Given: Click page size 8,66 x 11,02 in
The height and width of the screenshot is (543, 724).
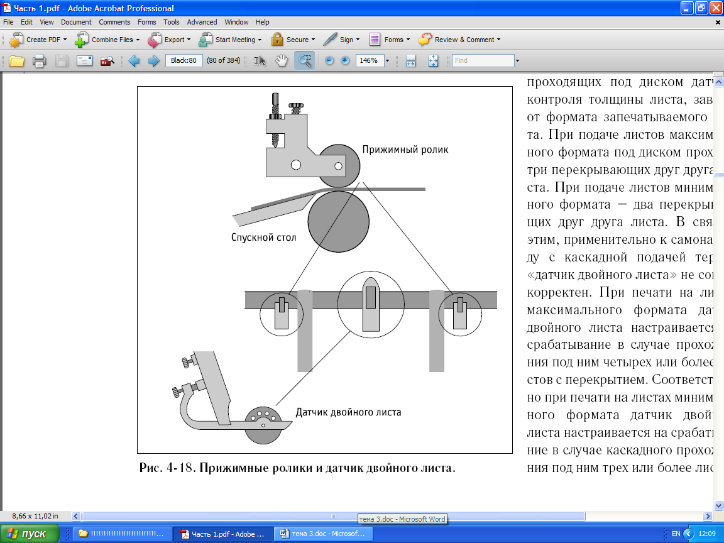Looking at the screenshot, I should click(x=35, y=516).
